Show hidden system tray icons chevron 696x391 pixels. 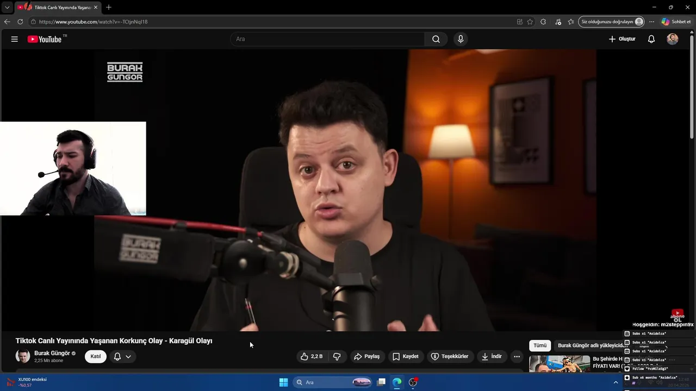[x=616, y=382]
